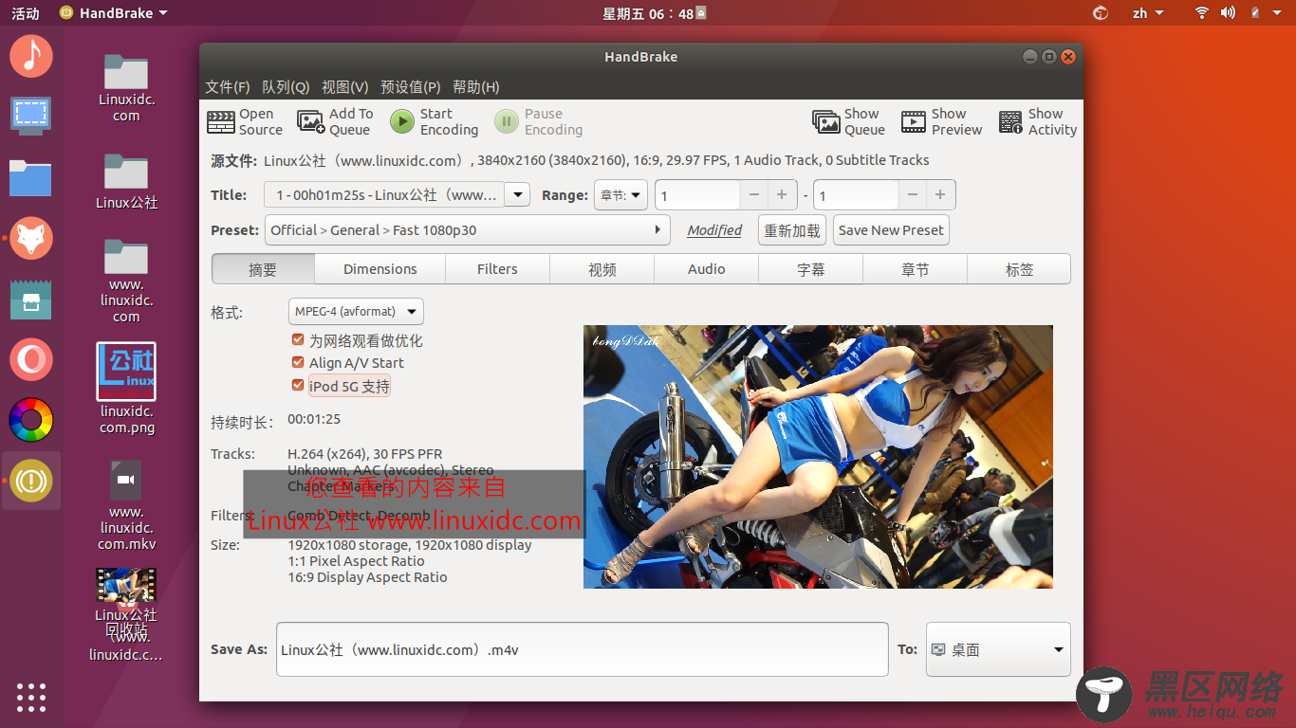The height and width of the screenshot is (728, 1296).
Task: Open the zh input language menu
Action: pyautogui.click(x=1147, y=13)
